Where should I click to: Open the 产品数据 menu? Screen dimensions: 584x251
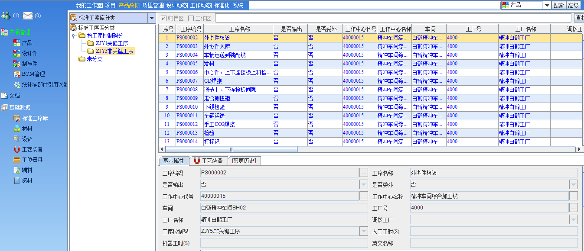click(x=129, y=5)
